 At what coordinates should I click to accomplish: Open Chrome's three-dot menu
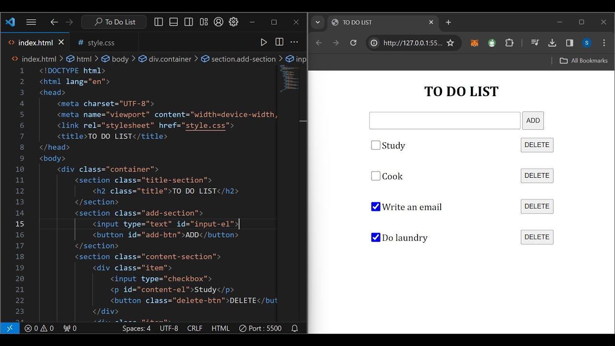[x=604, y=43]
